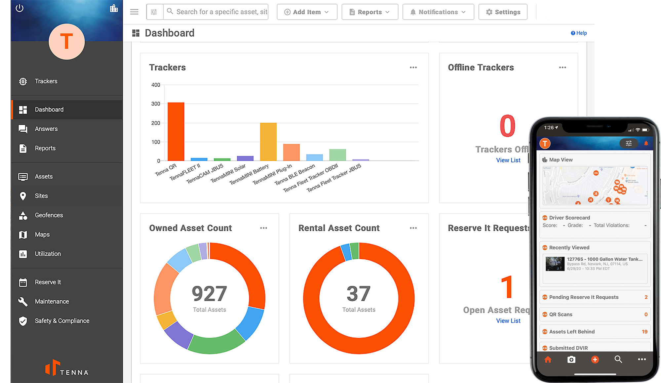Open Maintenance wrench icon in sidebar

coord(23,301)
